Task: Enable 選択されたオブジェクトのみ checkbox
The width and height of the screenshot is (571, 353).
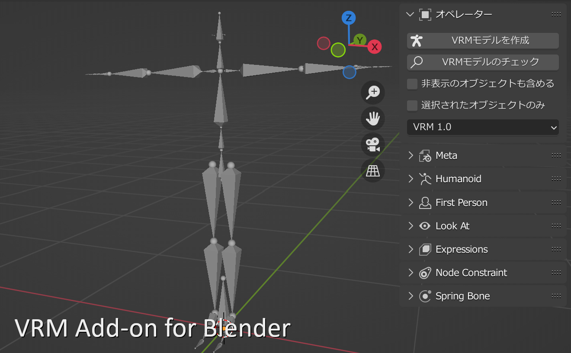Action: pyautogui.click(x=412, y=105)
